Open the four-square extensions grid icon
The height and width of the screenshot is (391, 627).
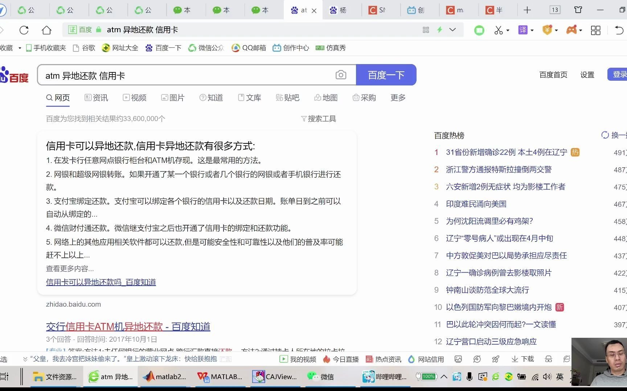(x=596, y=30)
